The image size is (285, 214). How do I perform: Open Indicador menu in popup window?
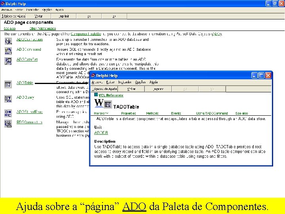coord(125,82)
